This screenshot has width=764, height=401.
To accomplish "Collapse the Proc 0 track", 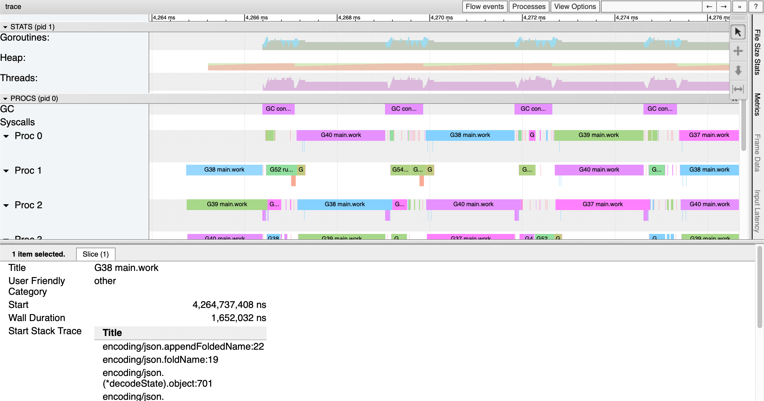I will pos(7,136).
